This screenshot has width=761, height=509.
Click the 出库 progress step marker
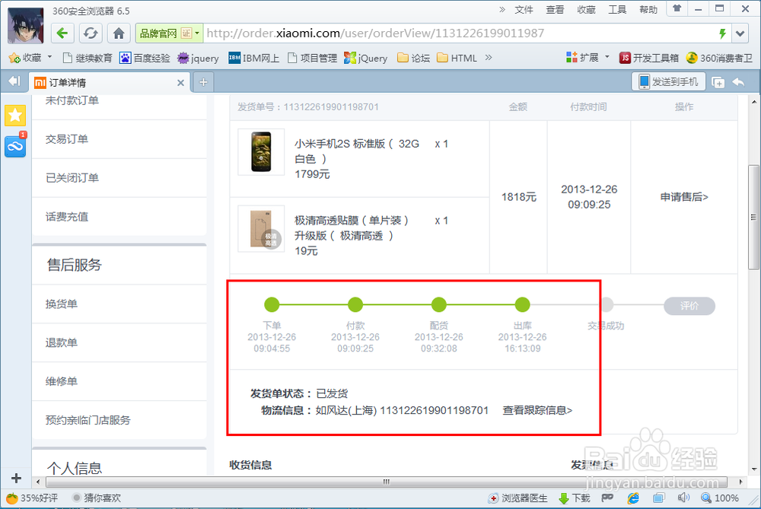tap(522, 305)
